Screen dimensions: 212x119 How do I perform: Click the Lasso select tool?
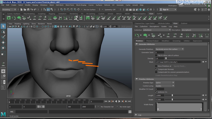3,31
